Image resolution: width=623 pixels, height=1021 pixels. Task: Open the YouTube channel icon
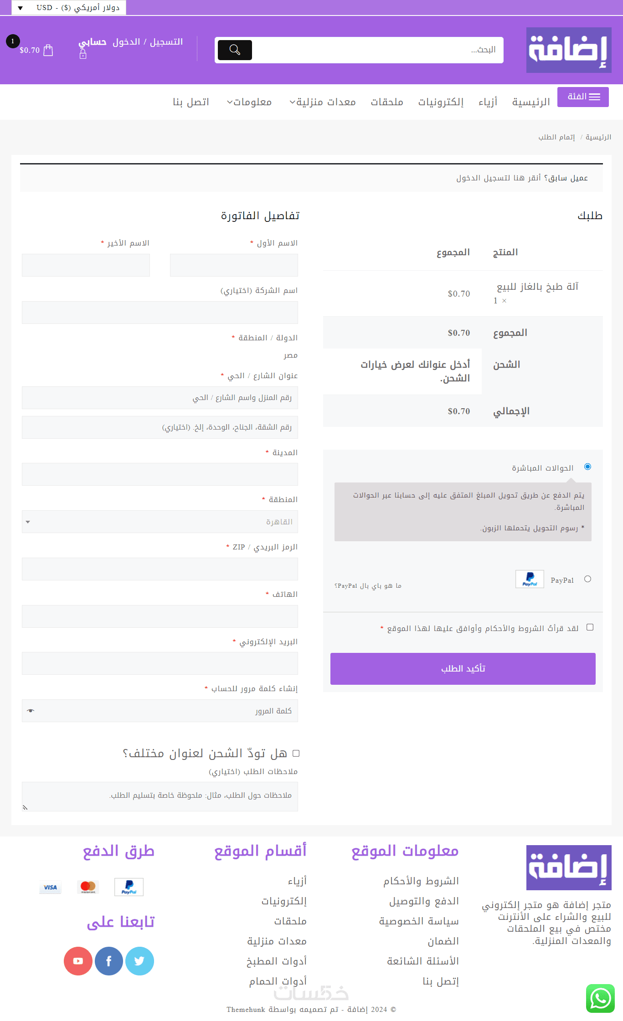point(78,961)
